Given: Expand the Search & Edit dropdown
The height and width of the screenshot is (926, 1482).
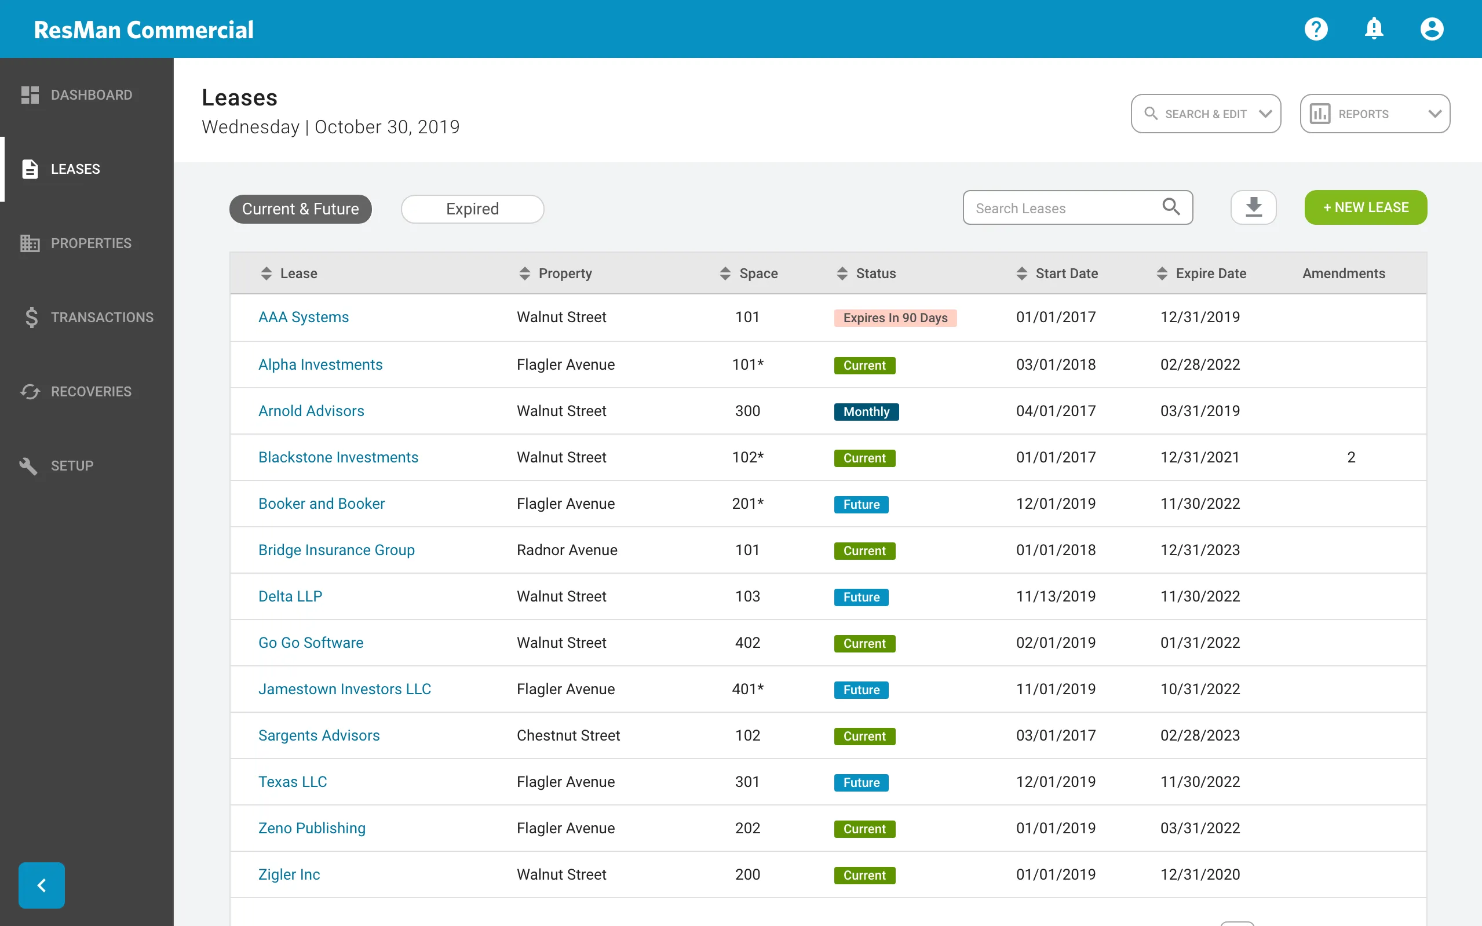Looking at the screenshot, I should pos(1207,114).
